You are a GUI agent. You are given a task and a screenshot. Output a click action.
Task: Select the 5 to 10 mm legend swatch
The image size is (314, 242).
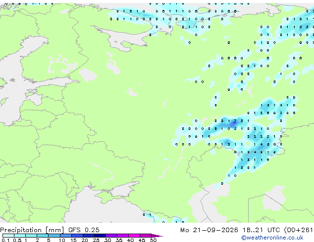click(54, 236)
